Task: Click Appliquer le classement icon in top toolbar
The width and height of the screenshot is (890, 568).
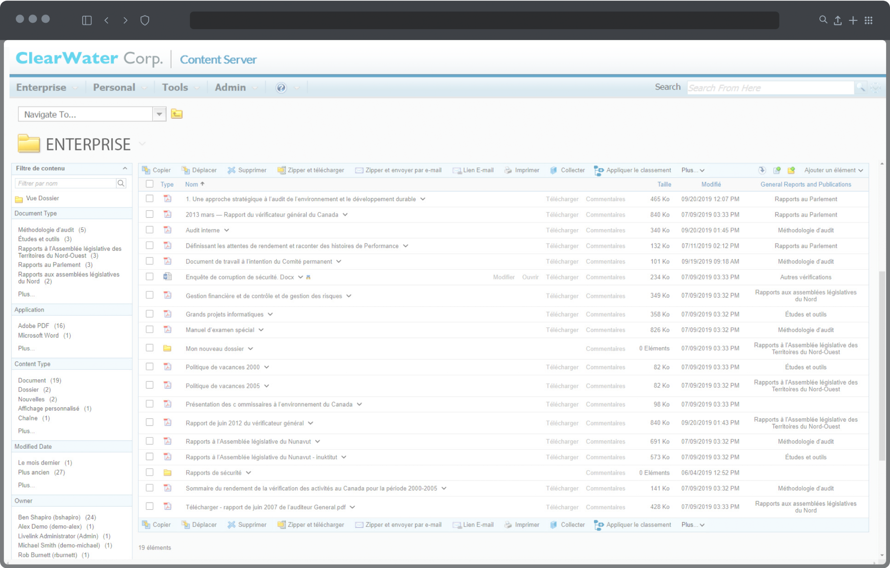Action: pos(599,170)
